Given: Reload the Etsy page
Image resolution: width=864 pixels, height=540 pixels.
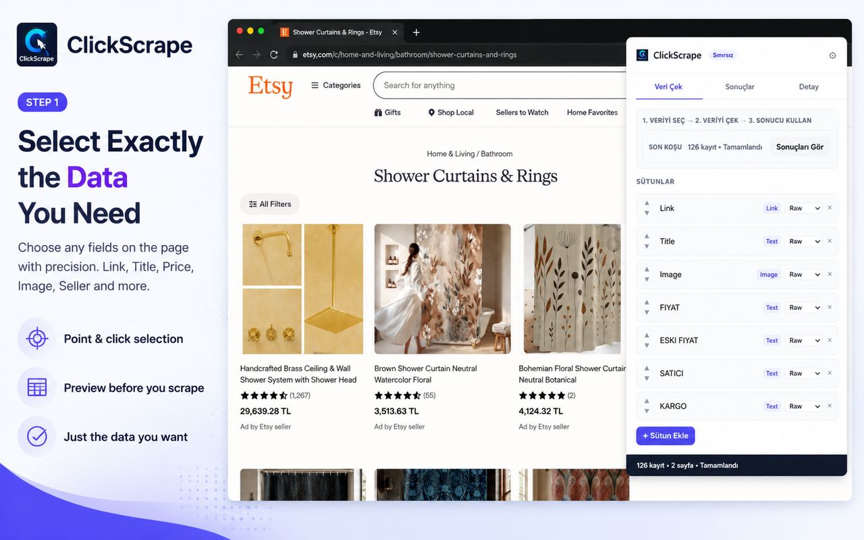Looking at the screenshot, I should 274,55.
